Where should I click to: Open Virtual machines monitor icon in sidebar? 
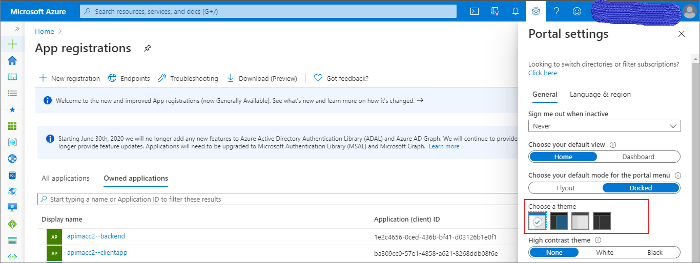click(12, 207)
